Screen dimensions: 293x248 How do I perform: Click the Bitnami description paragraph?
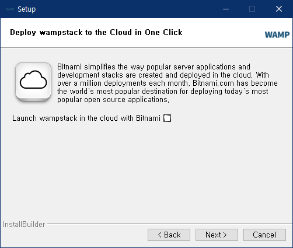pos(168,83)
